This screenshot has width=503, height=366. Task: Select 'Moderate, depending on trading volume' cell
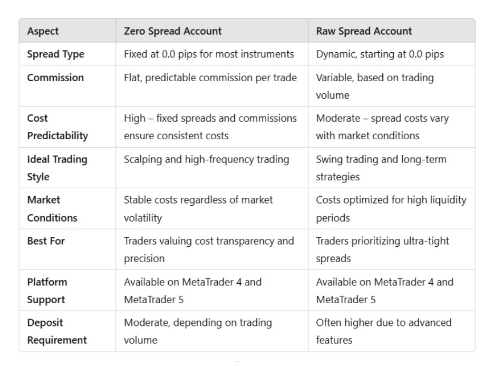198,331
